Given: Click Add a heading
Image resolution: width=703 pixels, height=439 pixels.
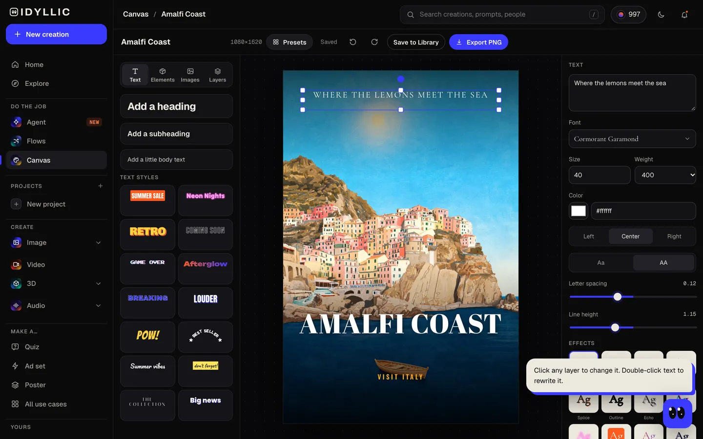Looking at the screenshot, I should coord(176,106).
